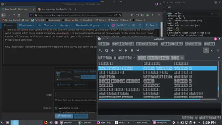Go to Firefox home page

[x=19, y=15]
